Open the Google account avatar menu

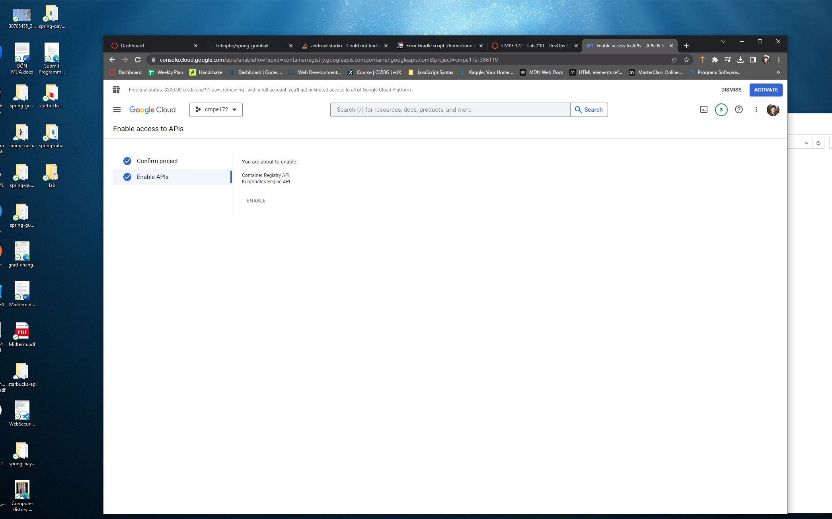(773, 109)
